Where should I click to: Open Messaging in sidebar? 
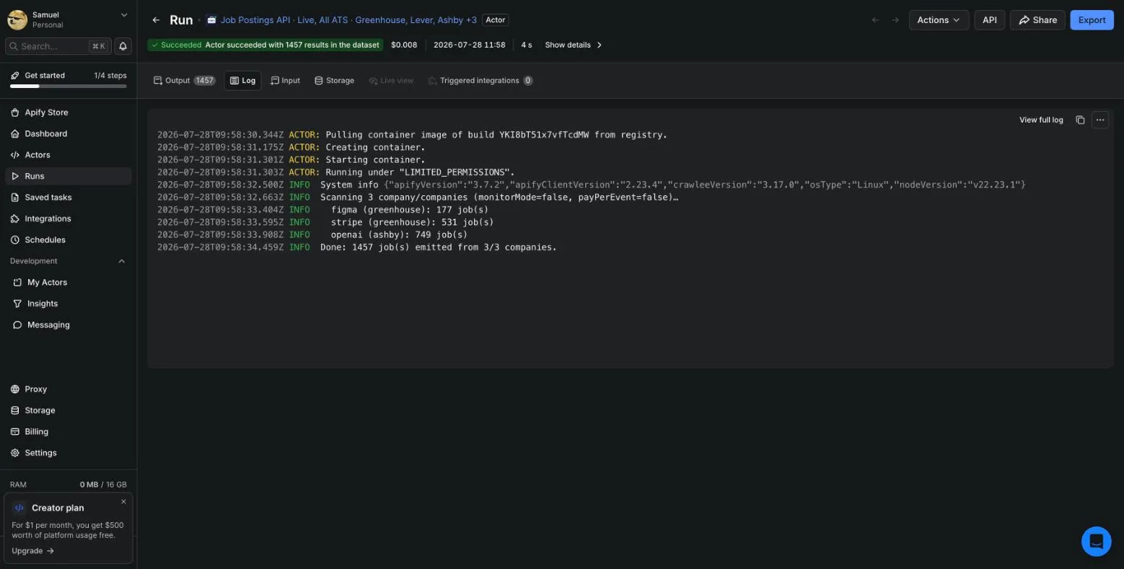pos(69,325)
